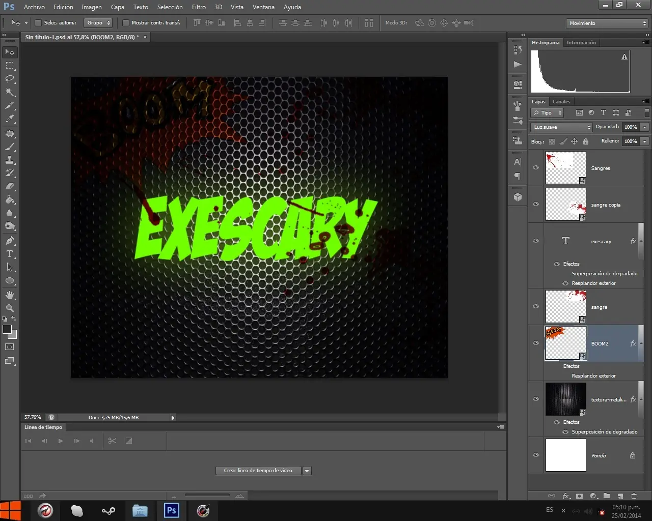Open the Character panel icon
The image size is (652, 521).
pos(518,162)
